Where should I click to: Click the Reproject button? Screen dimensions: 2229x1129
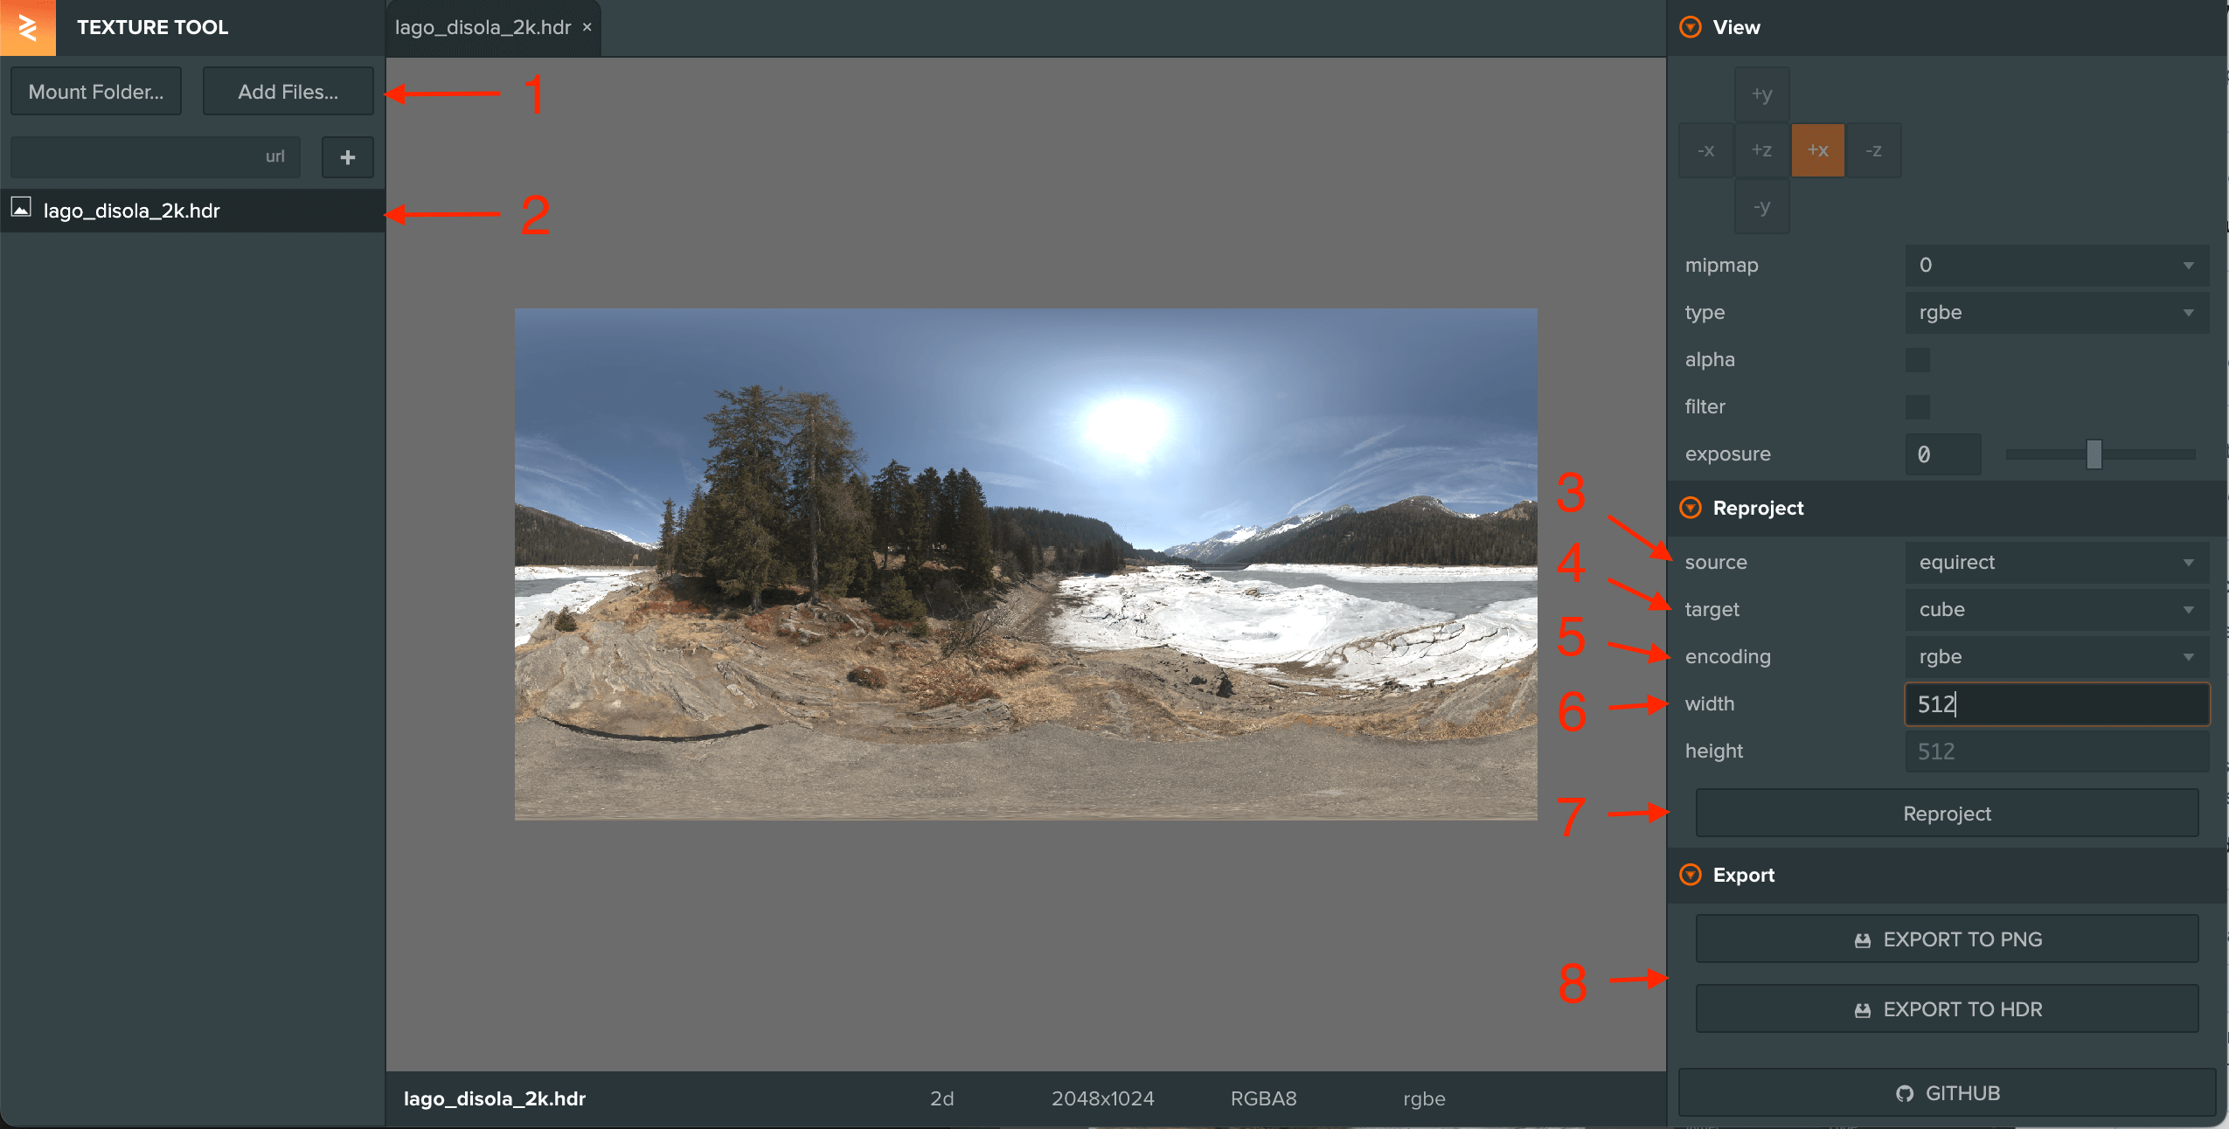pyautogui.click(x=1947, y=814)
